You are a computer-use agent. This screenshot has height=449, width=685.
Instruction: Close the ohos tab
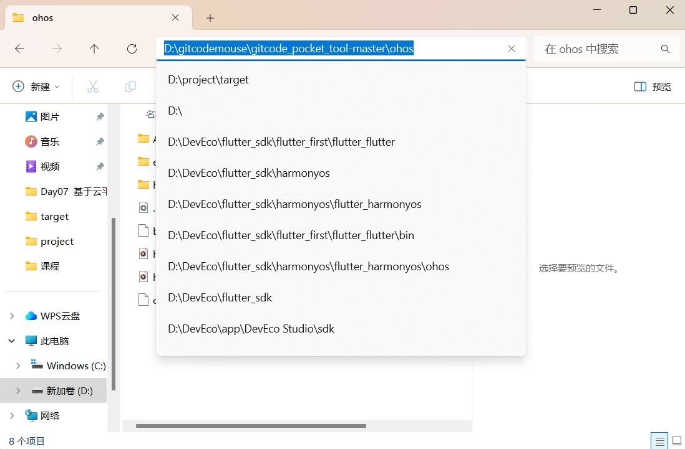pos(175,17)
